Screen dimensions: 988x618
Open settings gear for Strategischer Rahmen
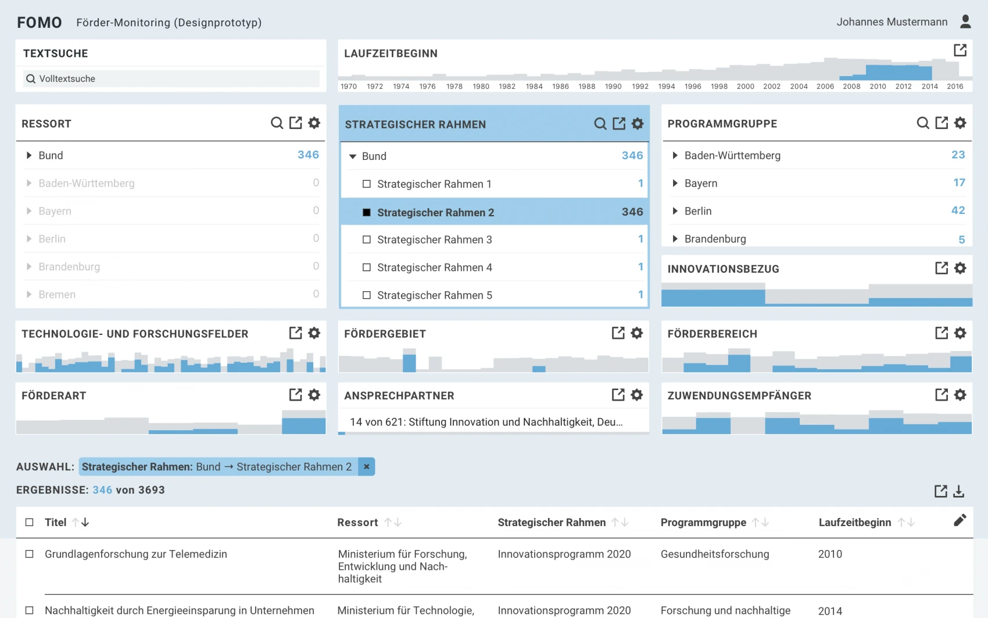(x=638, y=124)
